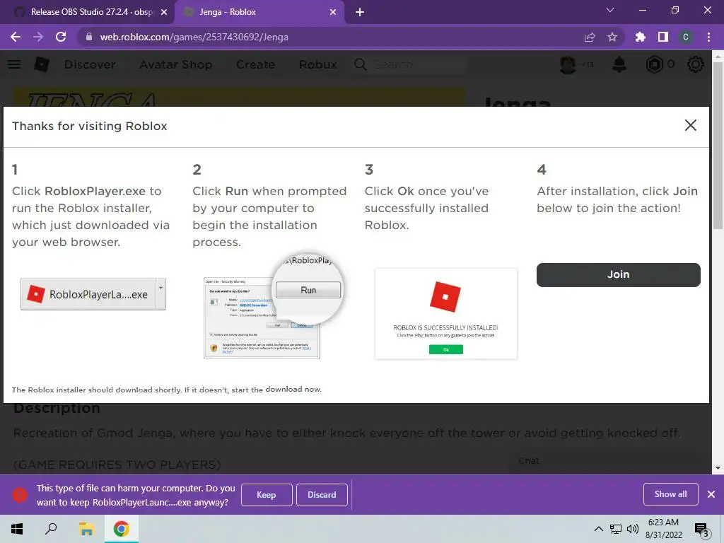Click the Roblox search field

pos(418,64)
